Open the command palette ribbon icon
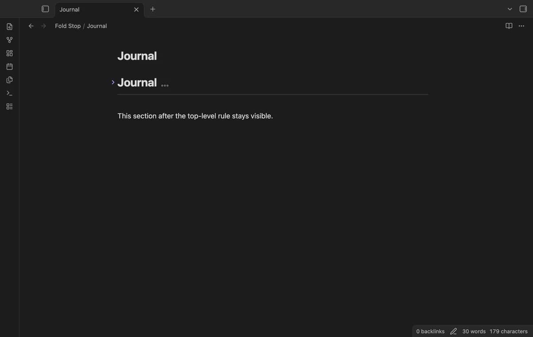 [x=9, y=93]
